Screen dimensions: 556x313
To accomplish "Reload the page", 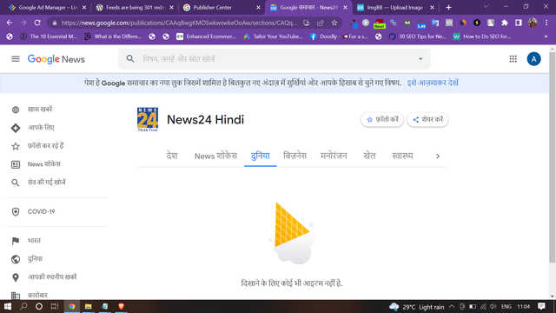I will 37,23.
